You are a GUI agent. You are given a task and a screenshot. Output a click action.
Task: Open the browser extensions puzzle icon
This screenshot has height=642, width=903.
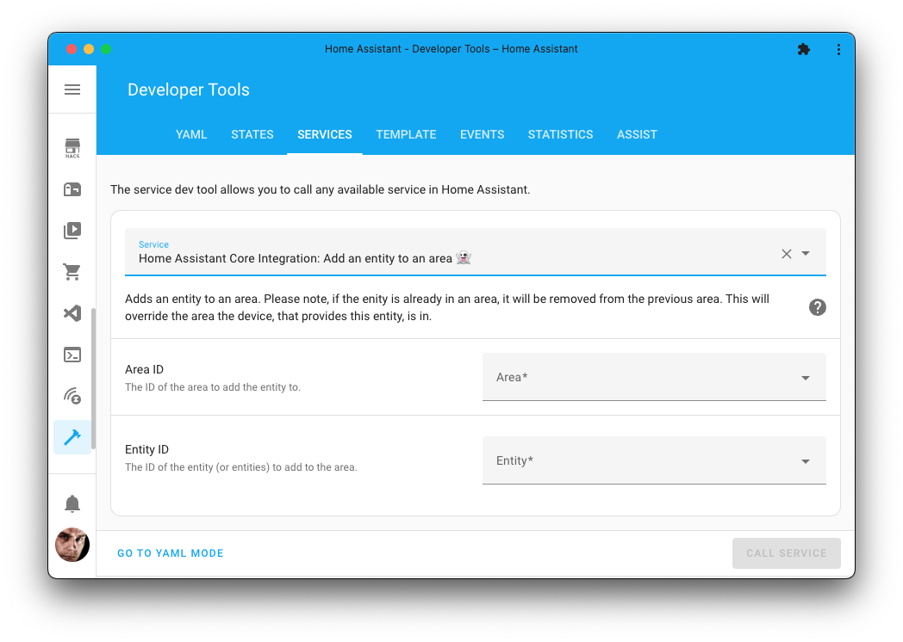coord(804,49)
